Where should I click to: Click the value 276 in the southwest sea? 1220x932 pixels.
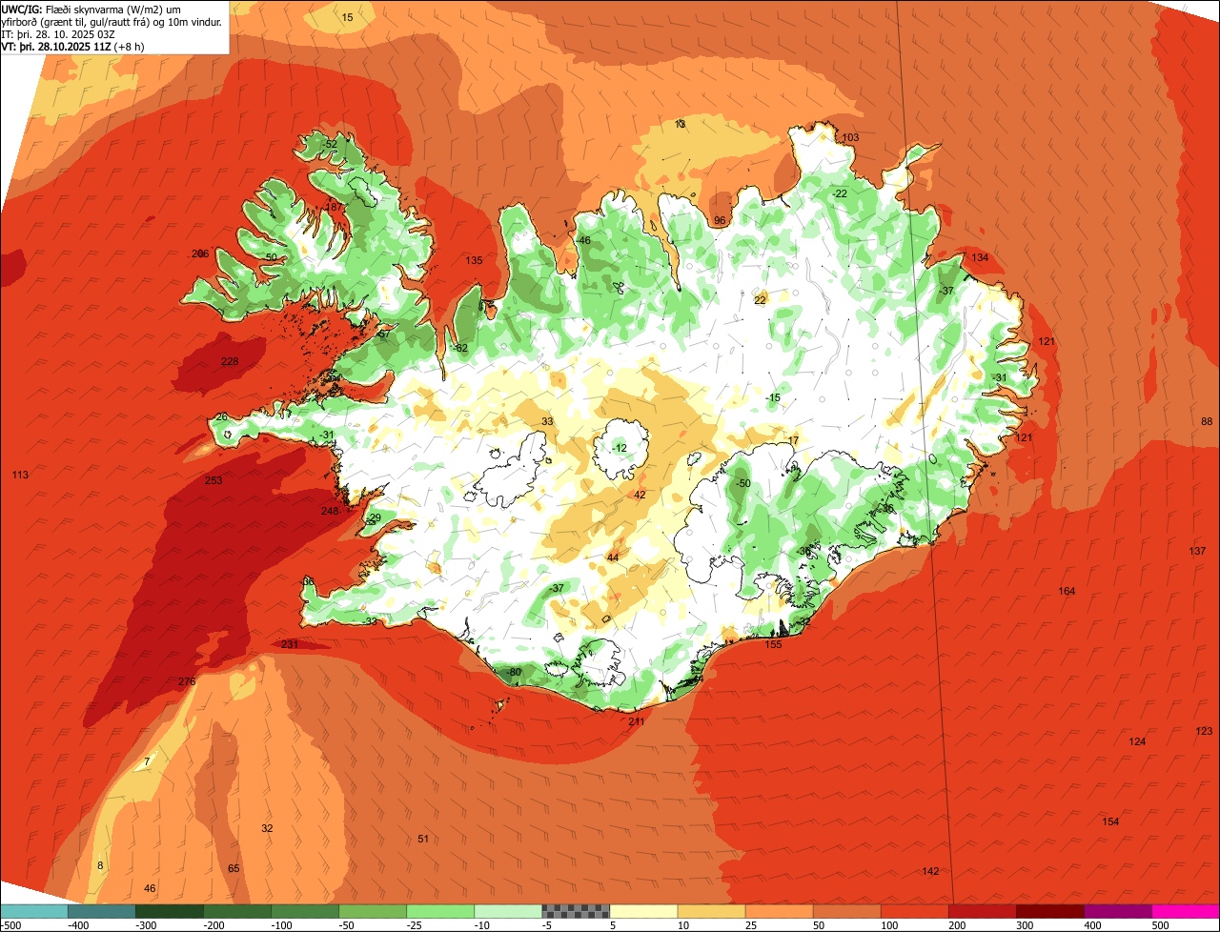click(187, 681)
